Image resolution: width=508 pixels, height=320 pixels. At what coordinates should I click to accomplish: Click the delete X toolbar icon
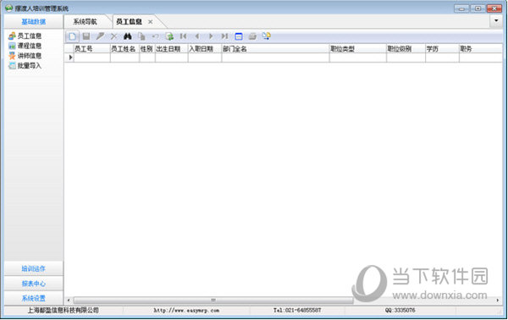[x=113, y=36]
